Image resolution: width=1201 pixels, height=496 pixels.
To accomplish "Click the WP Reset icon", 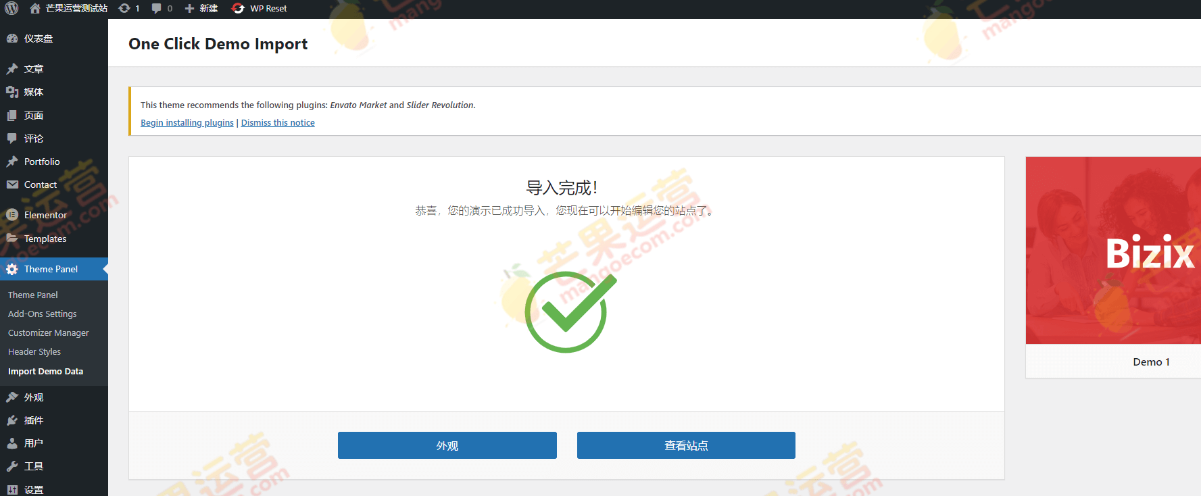I will click(x=238, y=8).
